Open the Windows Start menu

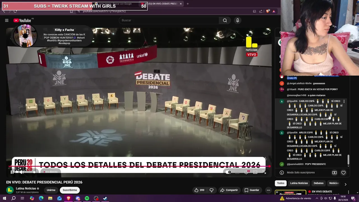(x=4, y=198)
